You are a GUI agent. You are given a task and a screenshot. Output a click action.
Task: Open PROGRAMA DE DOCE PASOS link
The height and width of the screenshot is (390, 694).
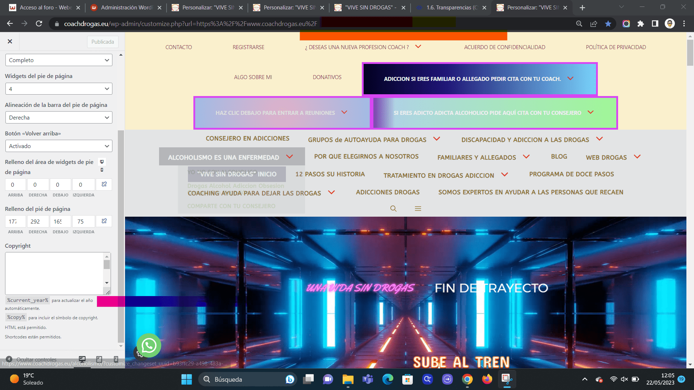(x=571, y=174)
